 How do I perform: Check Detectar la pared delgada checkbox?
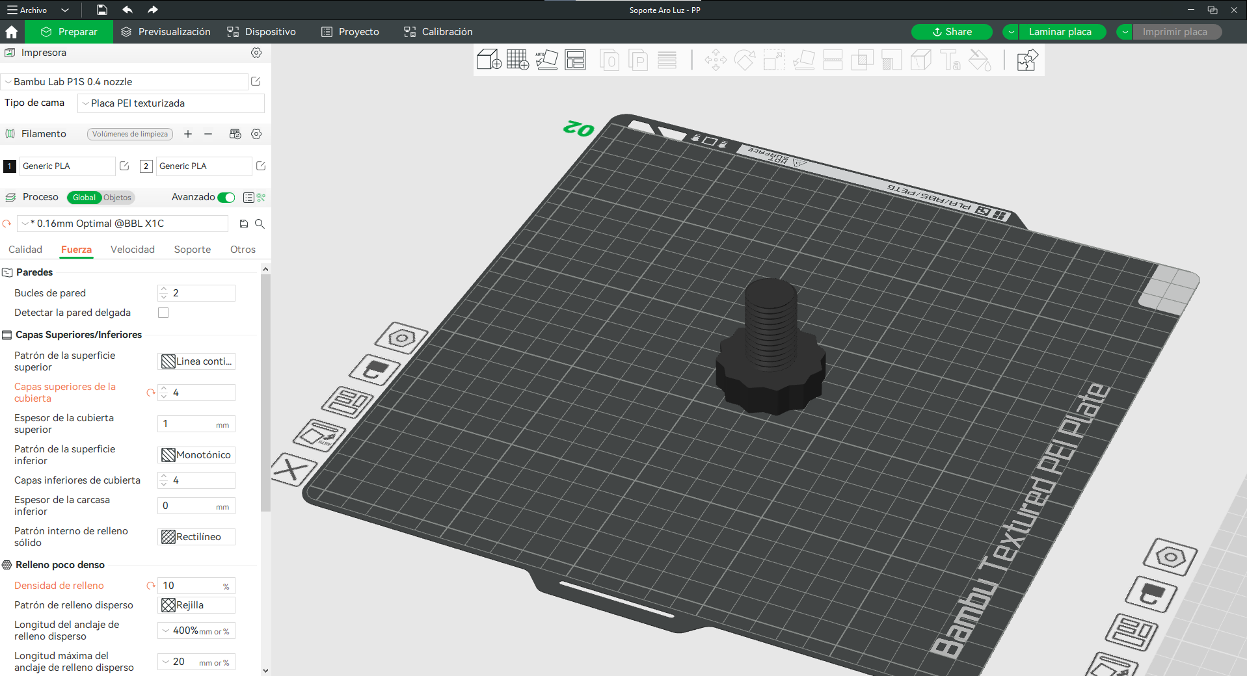point(163,313)
